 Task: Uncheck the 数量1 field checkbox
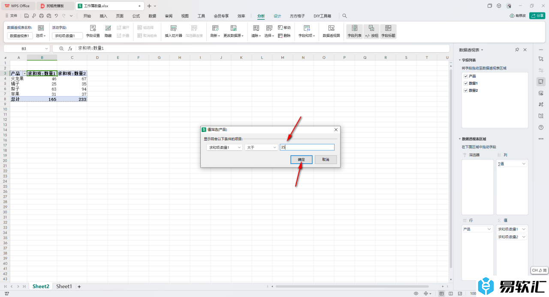[x=466, y=83]
